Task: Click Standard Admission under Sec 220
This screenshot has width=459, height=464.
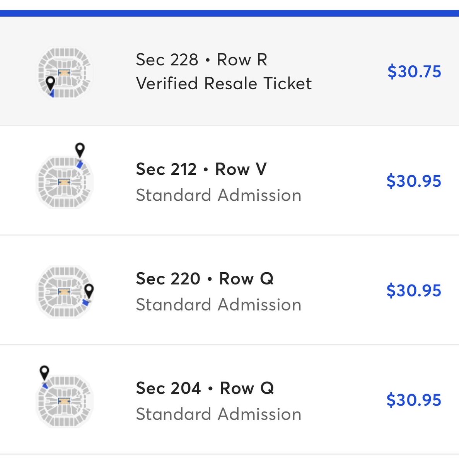Action: point(218,305)
